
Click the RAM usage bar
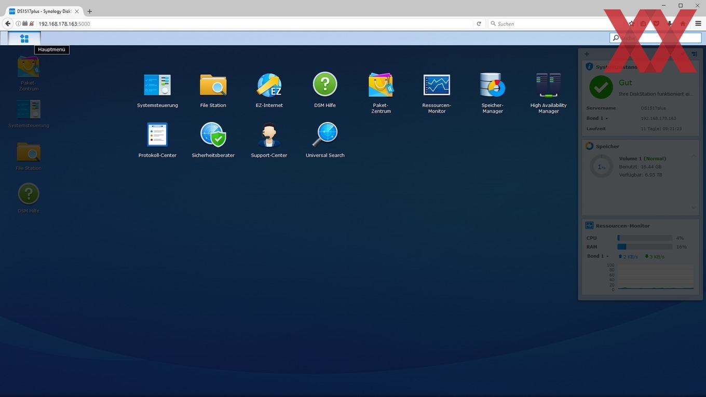[645, 247]
